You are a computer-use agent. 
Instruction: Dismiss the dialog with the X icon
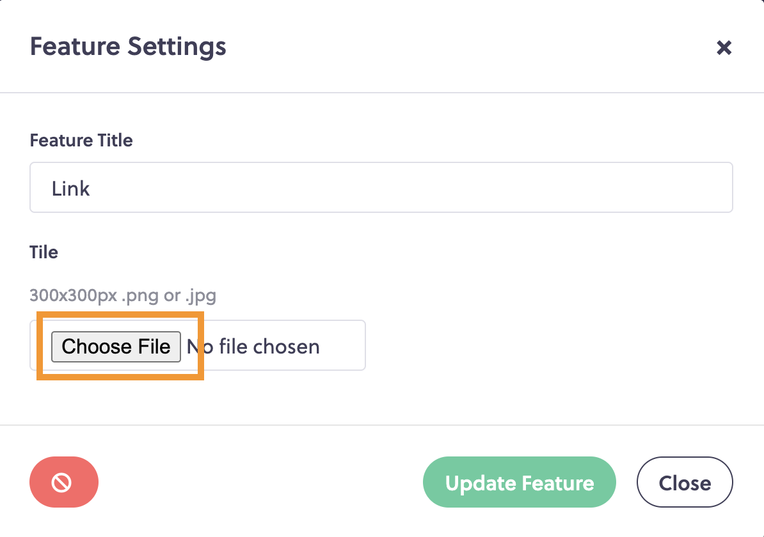coord(724,47)
